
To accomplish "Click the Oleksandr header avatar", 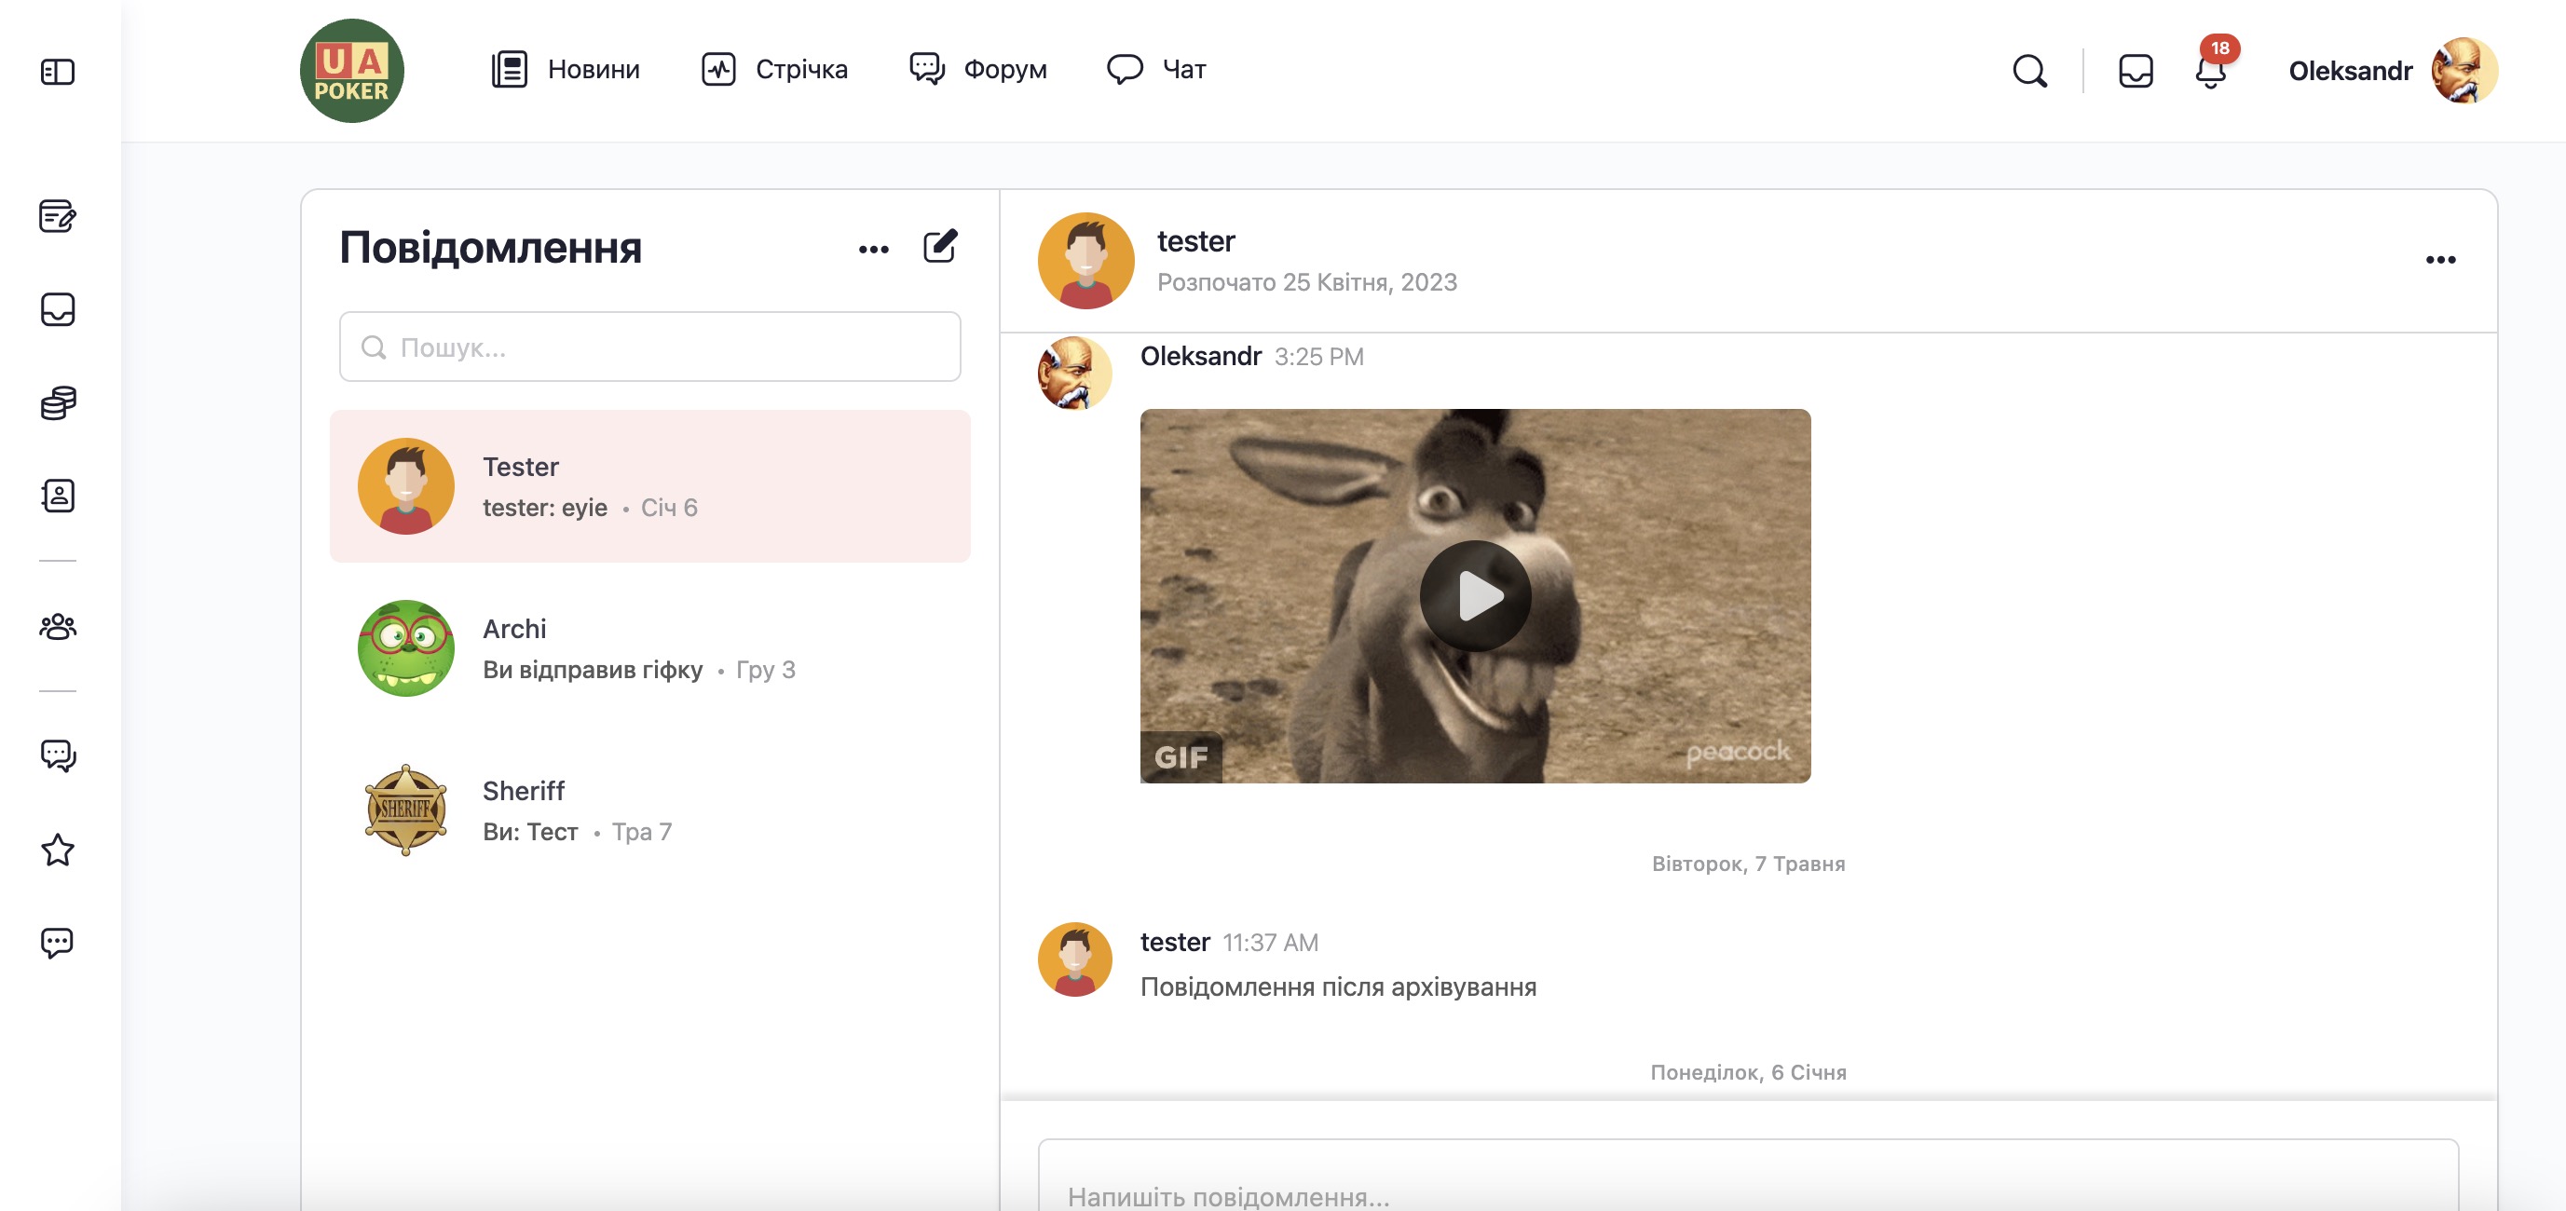I will pyautogui.click(x=2464, y=71).
